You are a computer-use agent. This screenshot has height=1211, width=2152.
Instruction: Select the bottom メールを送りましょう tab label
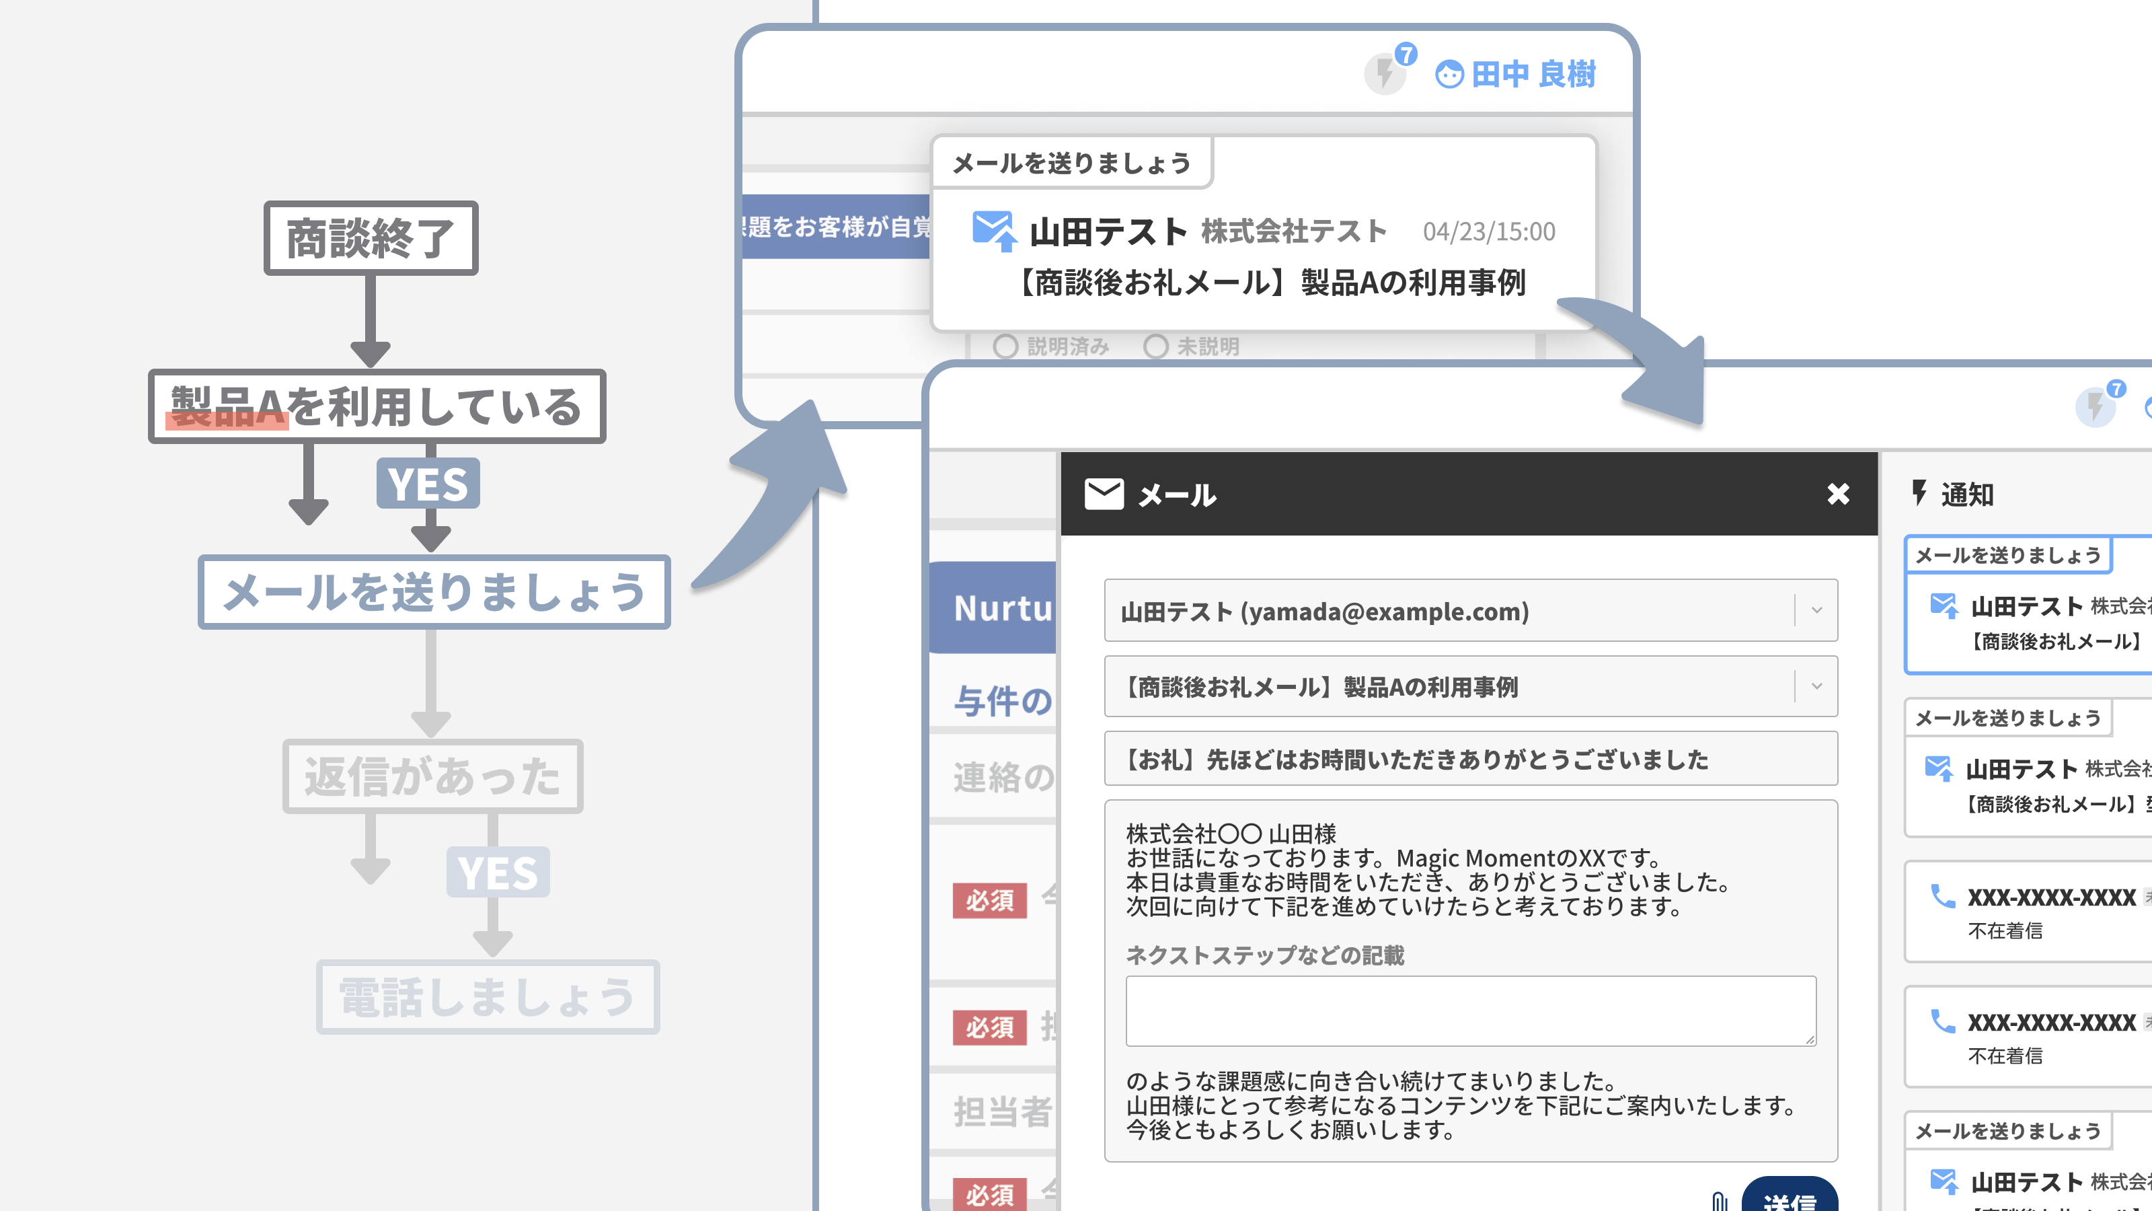pos(2007,1131)
